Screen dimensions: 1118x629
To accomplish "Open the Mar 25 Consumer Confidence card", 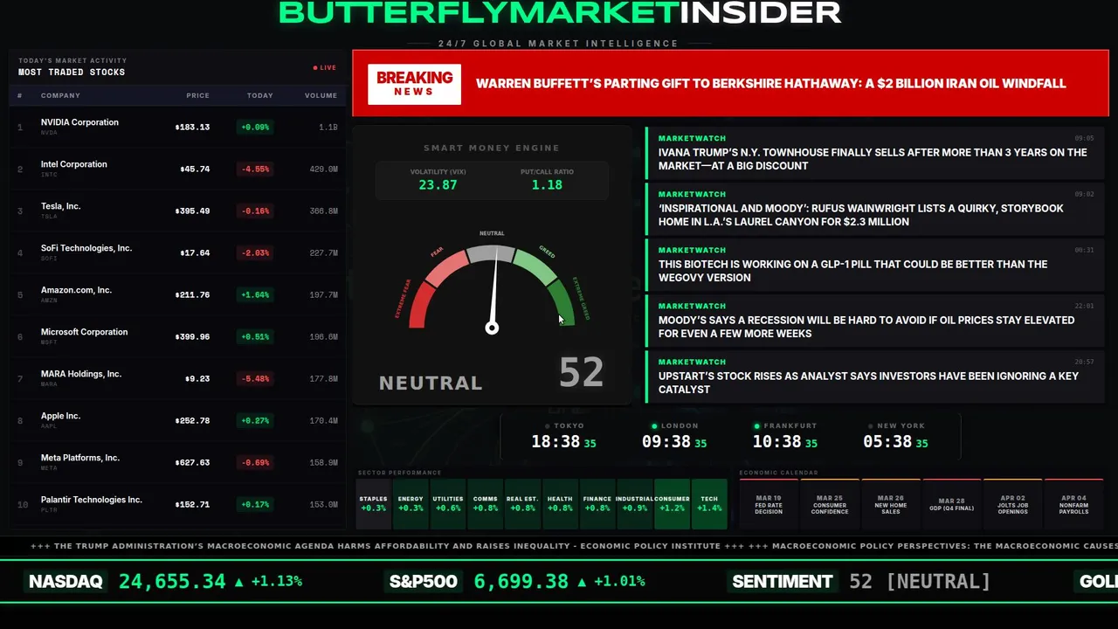I will 830,504.
